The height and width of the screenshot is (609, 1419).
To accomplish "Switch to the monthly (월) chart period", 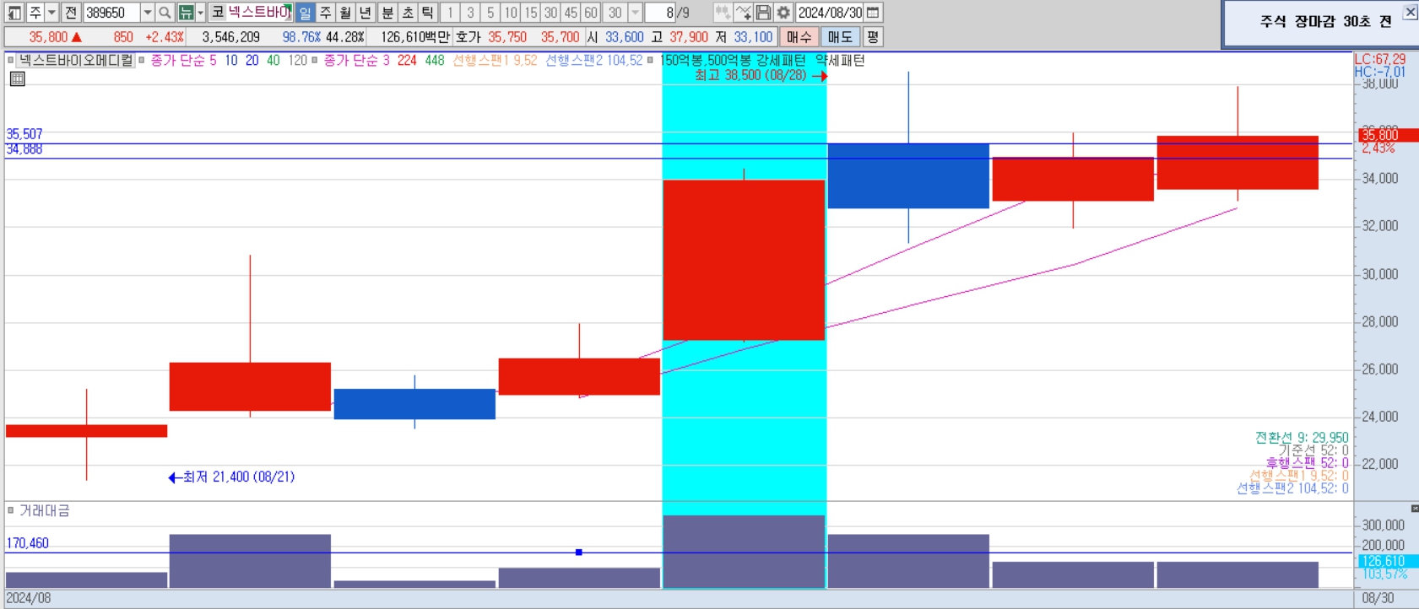I will (346, 13).
